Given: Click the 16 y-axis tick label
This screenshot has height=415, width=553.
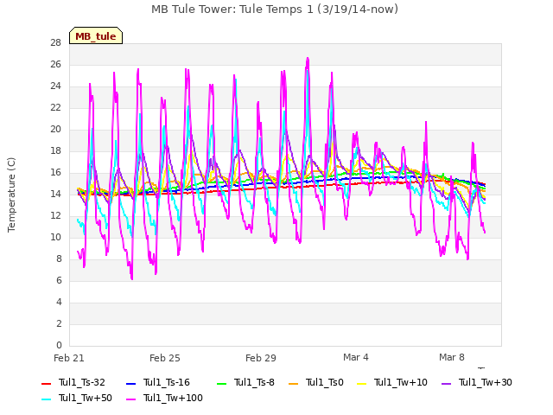Looking at the screenshot, I should [x=55, y=173].
